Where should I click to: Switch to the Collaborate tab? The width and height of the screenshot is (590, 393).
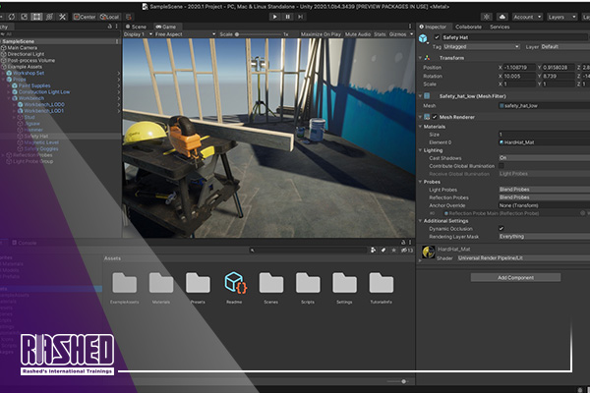coord(468,27)
